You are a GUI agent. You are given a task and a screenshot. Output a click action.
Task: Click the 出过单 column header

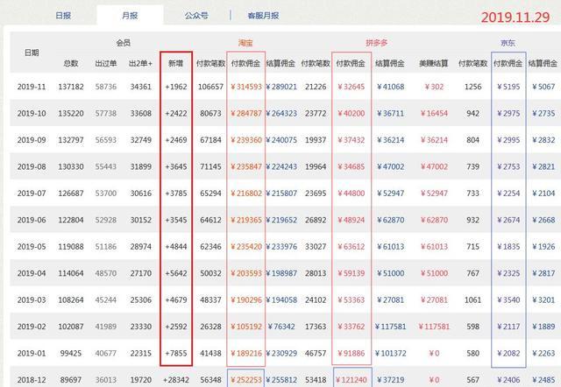(106, 63)
